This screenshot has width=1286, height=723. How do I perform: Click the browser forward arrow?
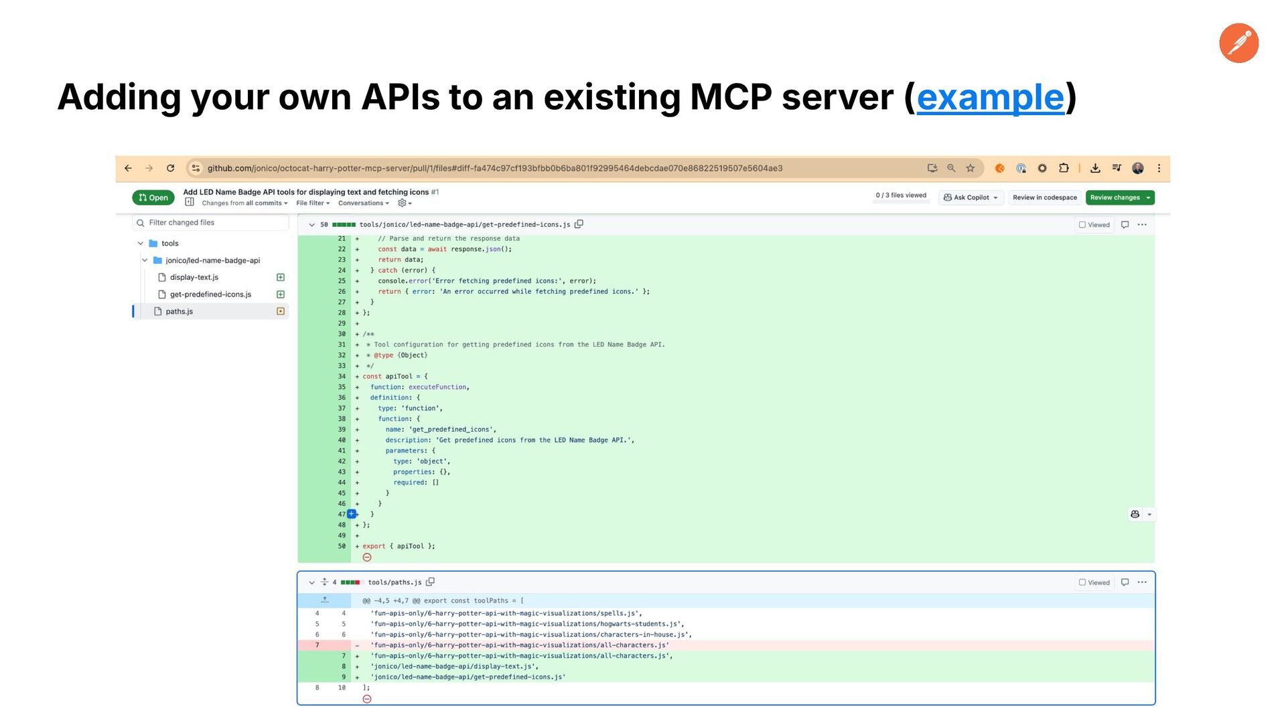coord(149,168)
